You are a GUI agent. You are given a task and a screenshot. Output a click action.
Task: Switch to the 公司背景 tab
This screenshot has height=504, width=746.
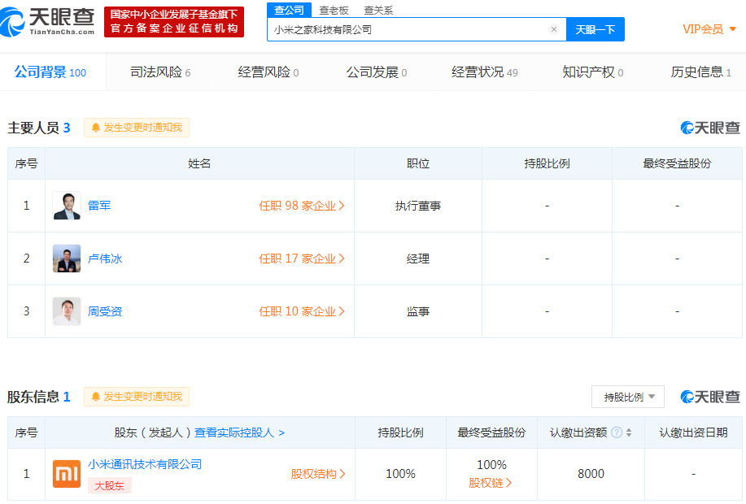(x=50, y=72)
